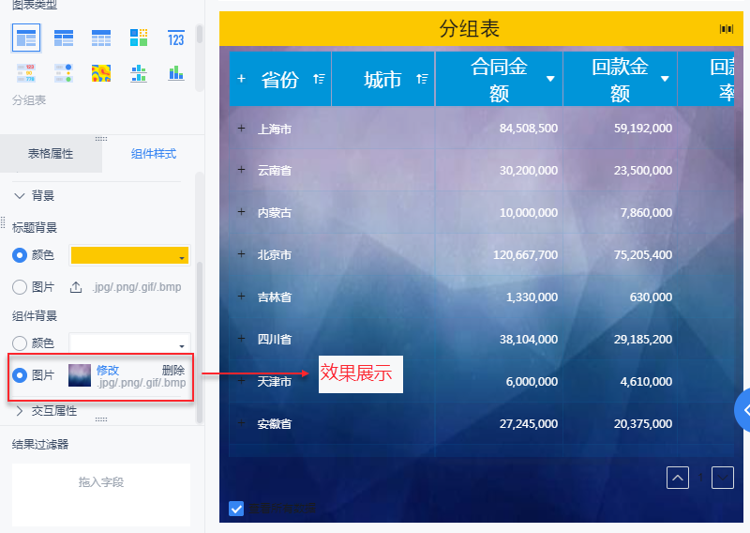Screen dimensions: 750x533
Task: Click the 城市 column header text
Action: click(382, 79)
